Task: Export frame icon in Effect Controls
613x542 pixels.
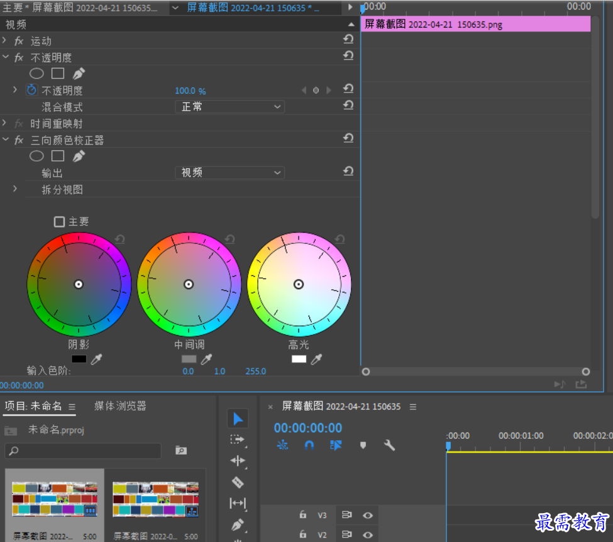Action: pos(582,384)
